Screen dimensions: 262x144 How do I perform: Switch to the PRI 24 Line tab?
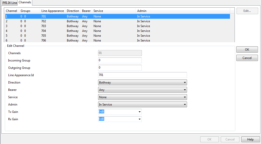pos(10,3)
